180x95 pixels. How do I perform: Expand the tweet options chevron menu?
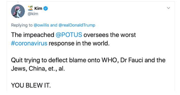[x=168, y=8]
